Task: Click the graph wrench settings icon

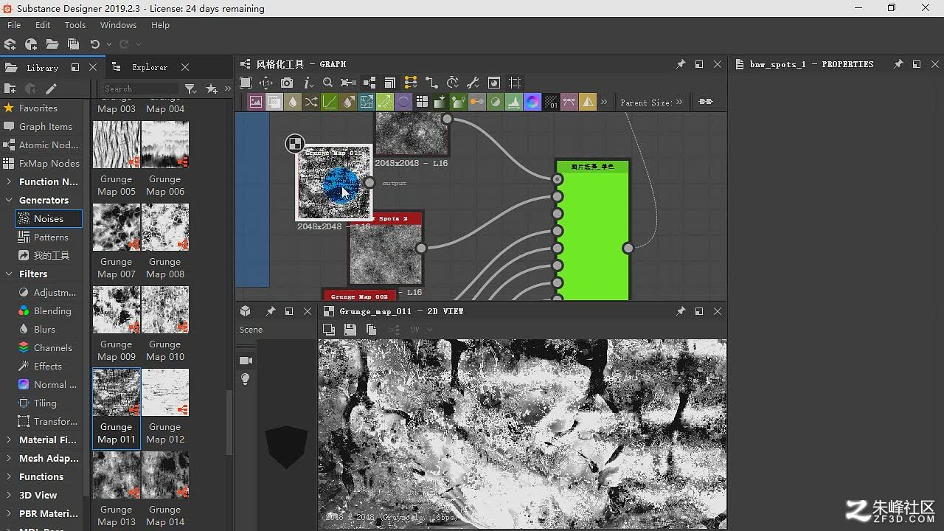Action: [473, 83]
